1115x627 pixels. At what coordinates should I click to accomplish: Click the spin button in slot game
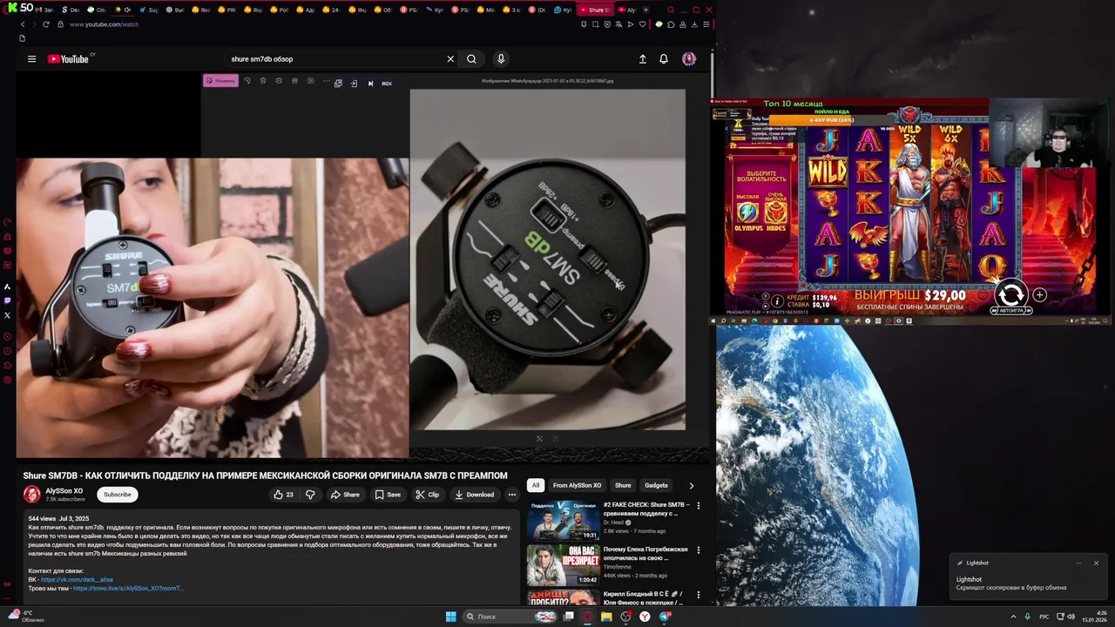coord(1010,293)
